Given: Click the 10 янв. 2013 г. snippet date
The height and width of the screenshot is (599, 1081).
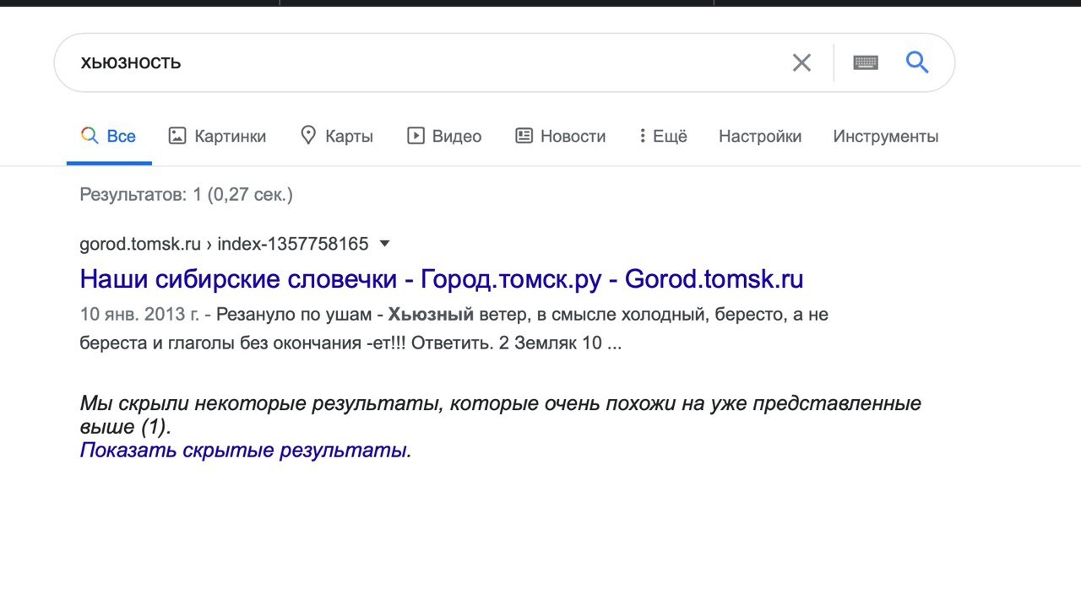Looking at the screenshot, I should 139,315.
